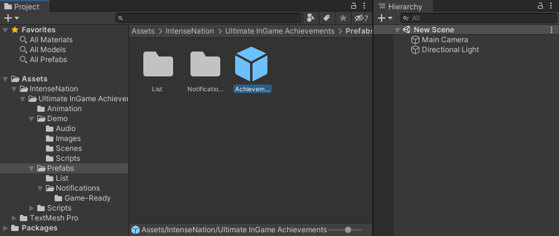Click the Project search field
559x236 pixels.
[x=208, y=18]
